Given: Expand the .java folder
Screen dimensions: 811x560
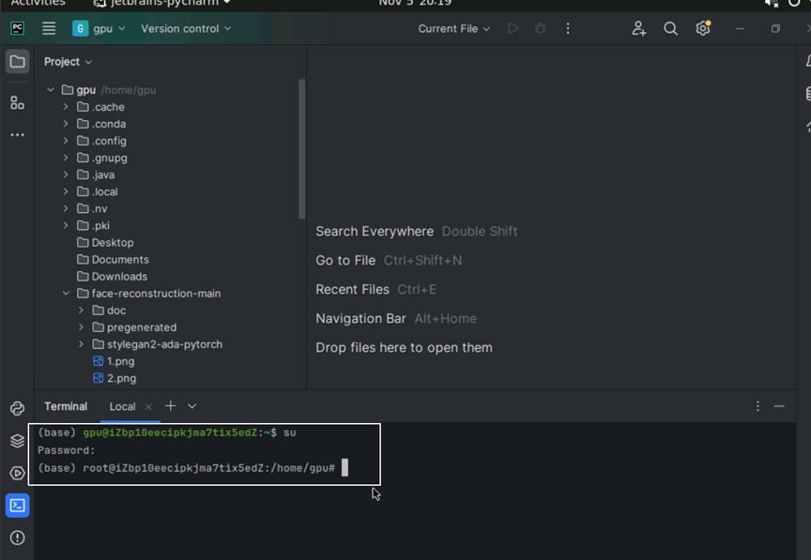Looking at the screenshot, I should pos(66,174).
